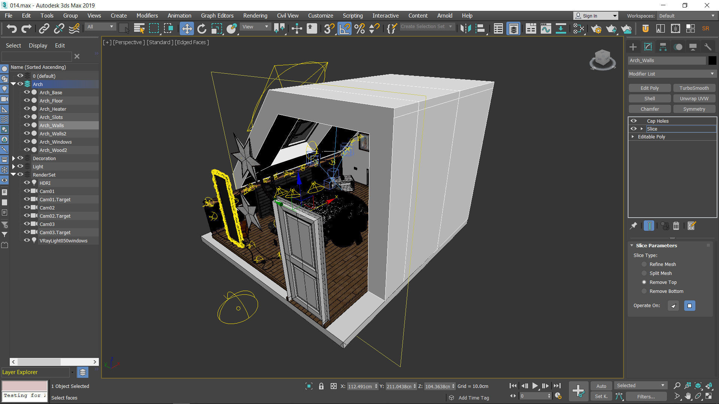Viewport: 719px width, 404px height.
Task: Open the Modifier List dropdown
Action: click(x=672, y=74)
